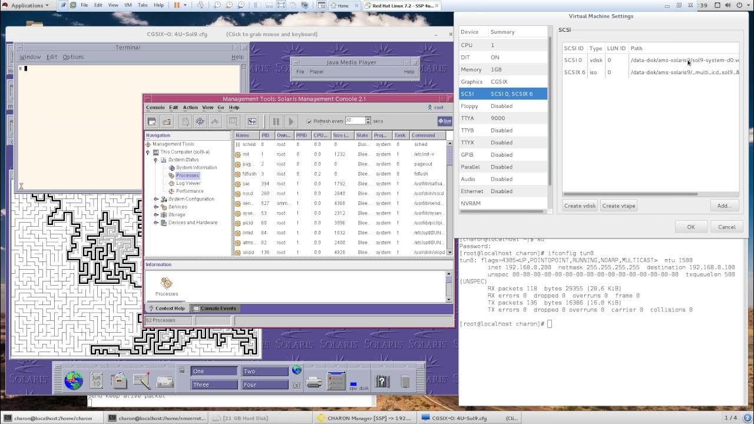
Task: Open the style manager icon on CDE panel
Action: (336, 381)
